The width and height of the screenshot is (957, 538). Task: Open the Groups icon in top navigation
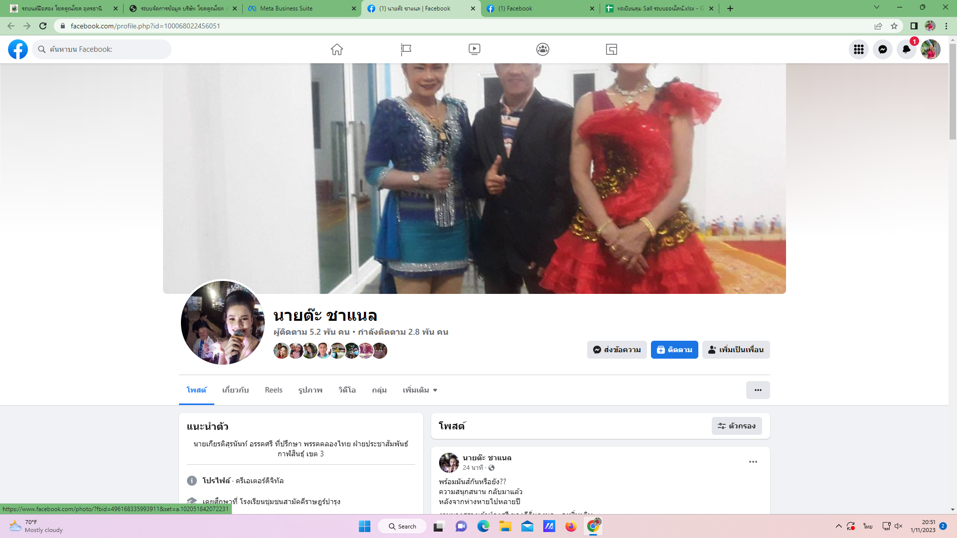pos(543,49)
